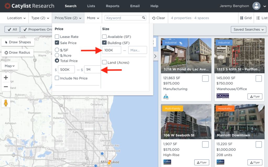Zoom in the map with plus button
The image size is (268, 167).
[x=6, y=77]
